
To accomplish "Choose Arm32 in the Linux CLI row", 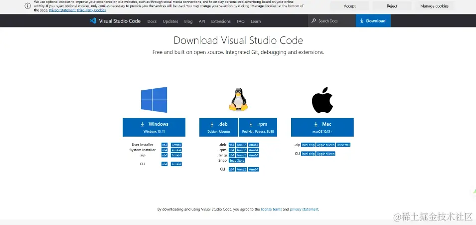I will 241,169.
